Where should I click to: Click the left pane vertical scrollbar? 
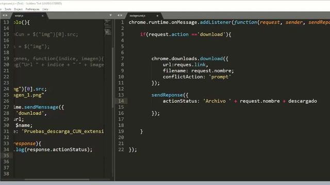tap(113, 78)
